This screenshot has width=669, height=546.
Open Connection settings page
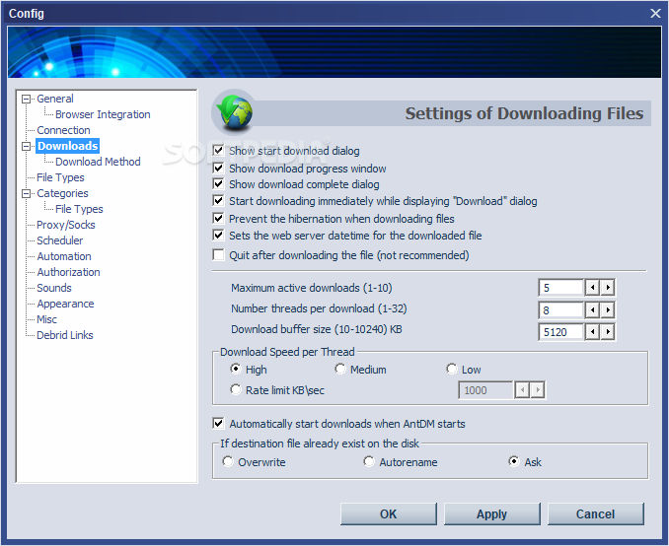[x=63, y=130]
